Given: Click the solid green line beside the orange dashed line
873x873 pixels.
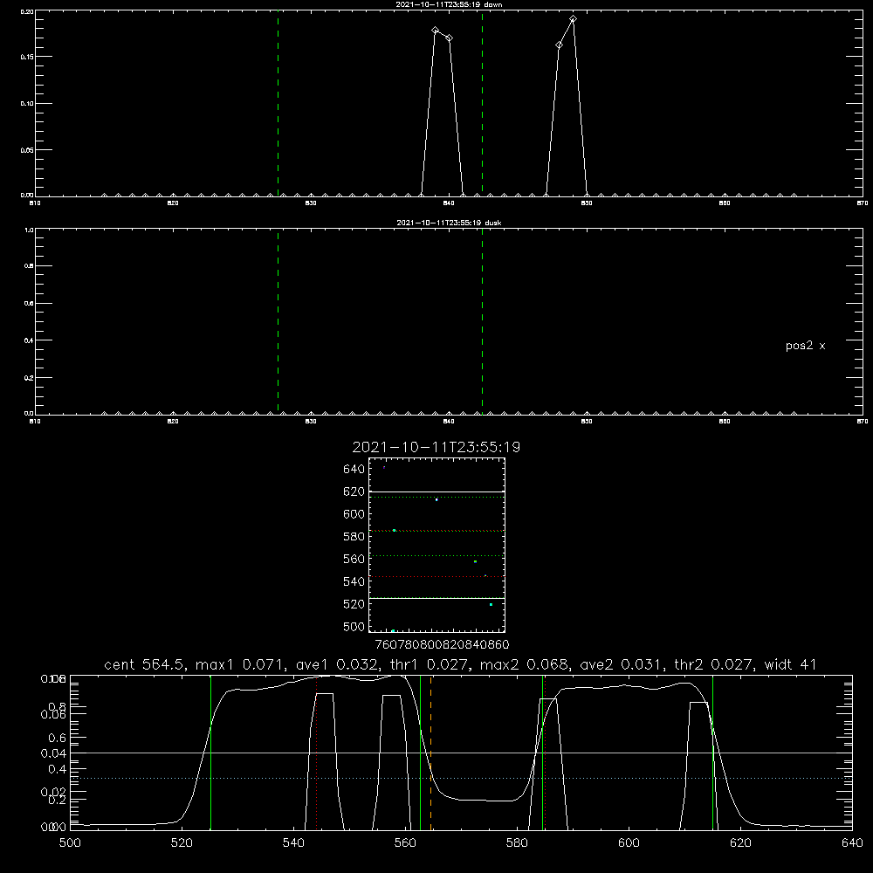Looking at the screenshot, I should [420, 753].
